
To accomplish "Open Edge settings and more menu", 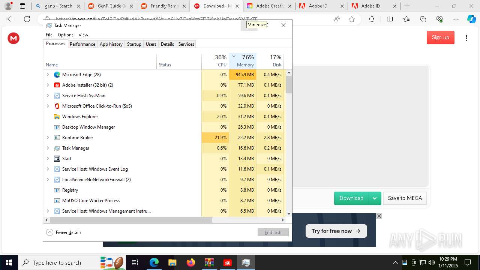I will point(456,19).
